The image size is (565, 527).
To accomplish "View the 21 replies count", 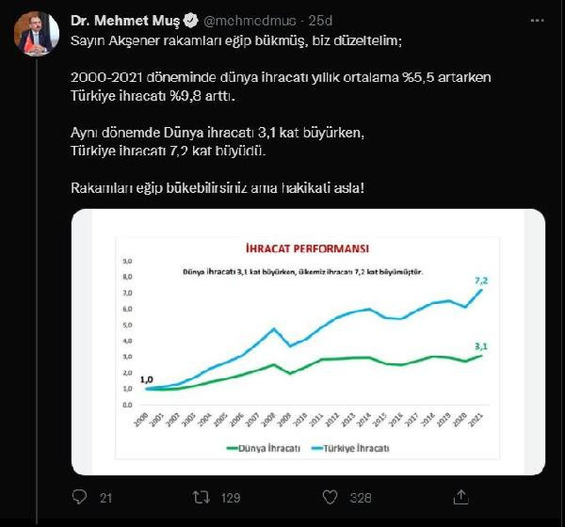I will point(105,497).
